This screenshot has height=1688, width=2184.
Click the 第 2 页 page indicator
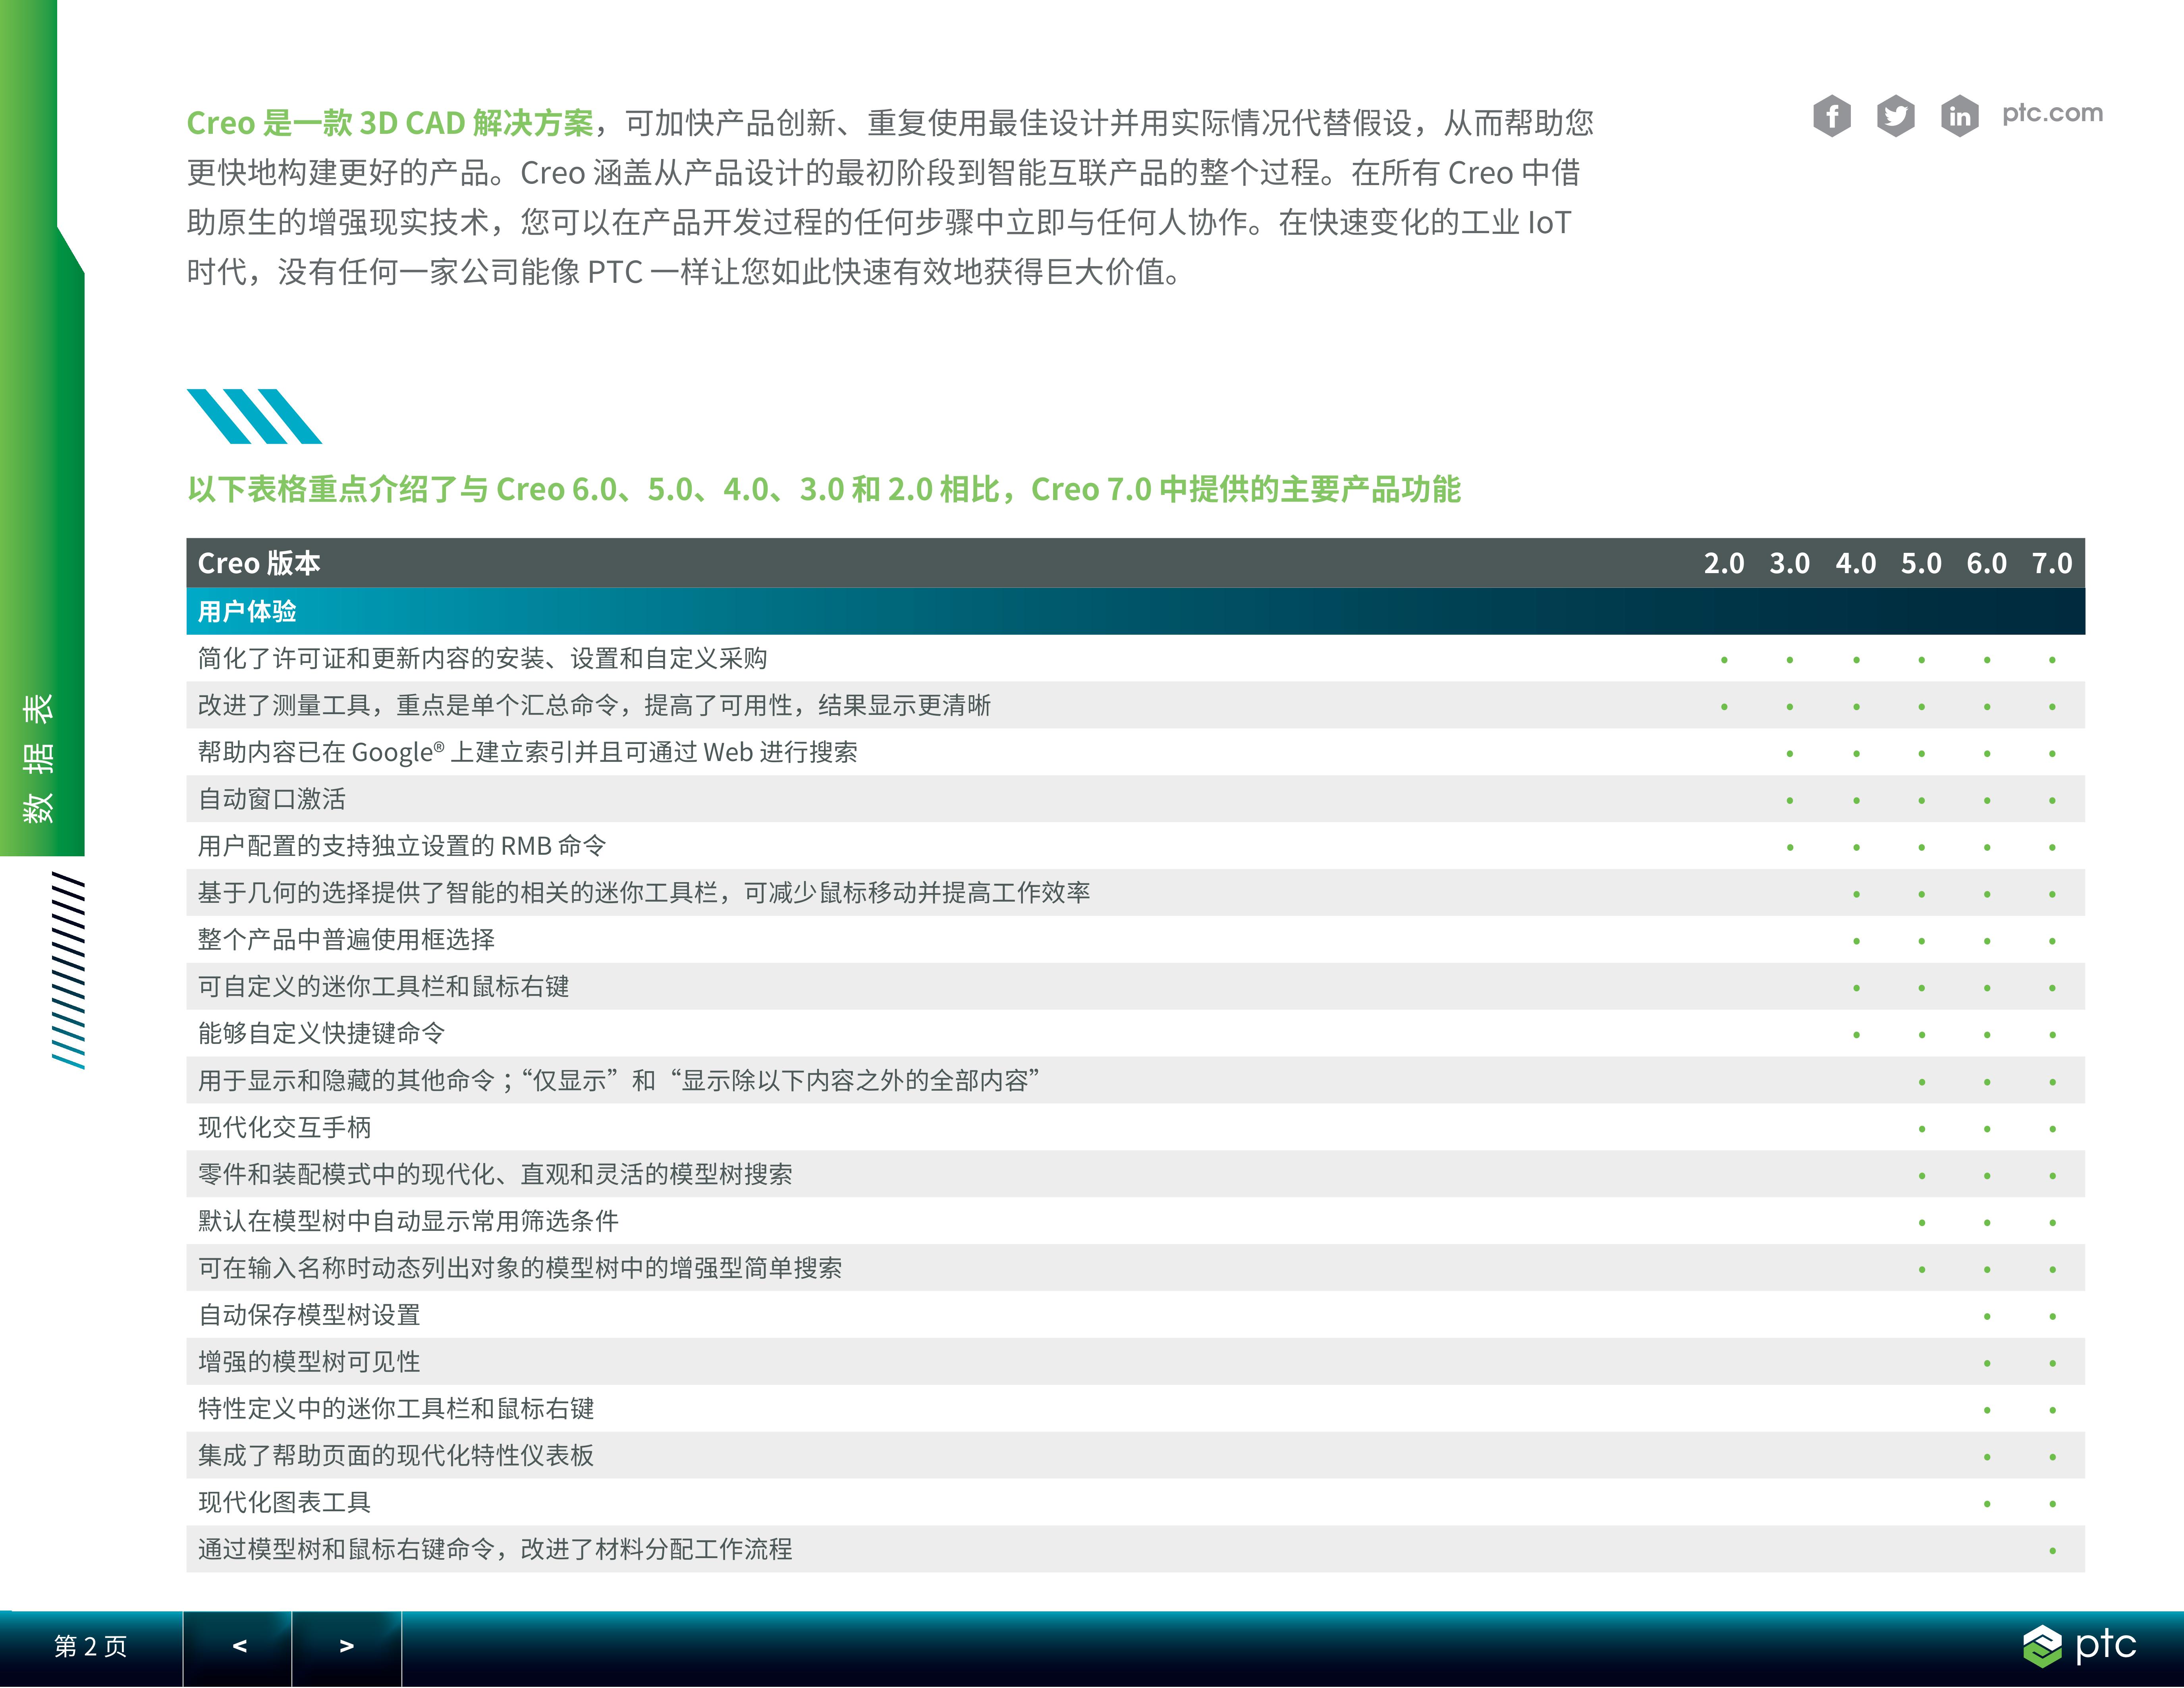tap(91, 1646)
